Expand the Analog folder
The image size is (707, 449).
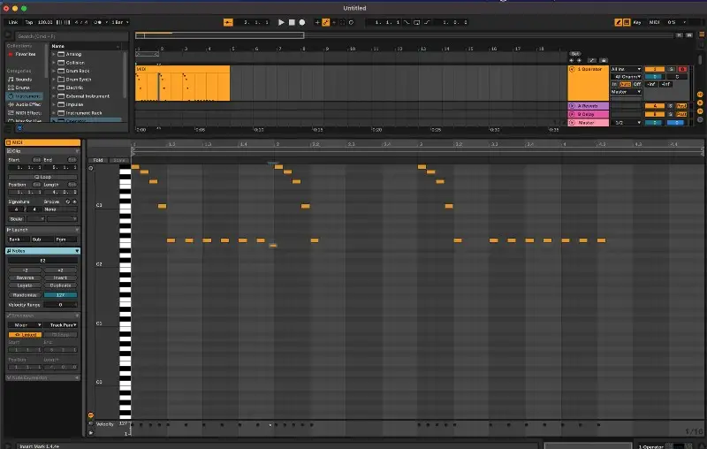click(54, 54)
